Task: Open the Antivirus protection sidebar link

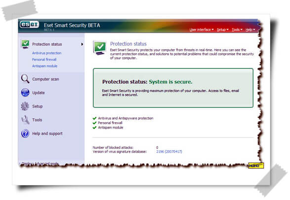Action: click(46, 53)
